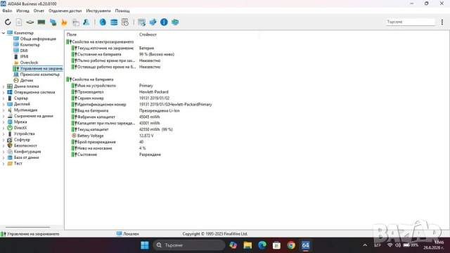Collapse the Компютър tree node
The width and height of the screenshot is (450, 253).
[x=4, y=33]
